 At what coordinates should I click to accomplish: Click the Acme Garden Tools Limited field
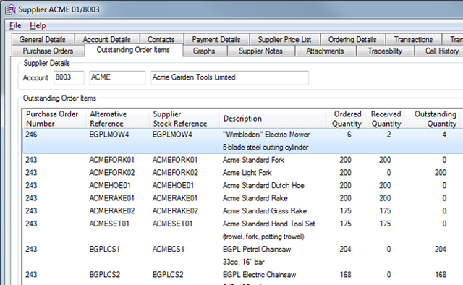click(x=230, y=77)
